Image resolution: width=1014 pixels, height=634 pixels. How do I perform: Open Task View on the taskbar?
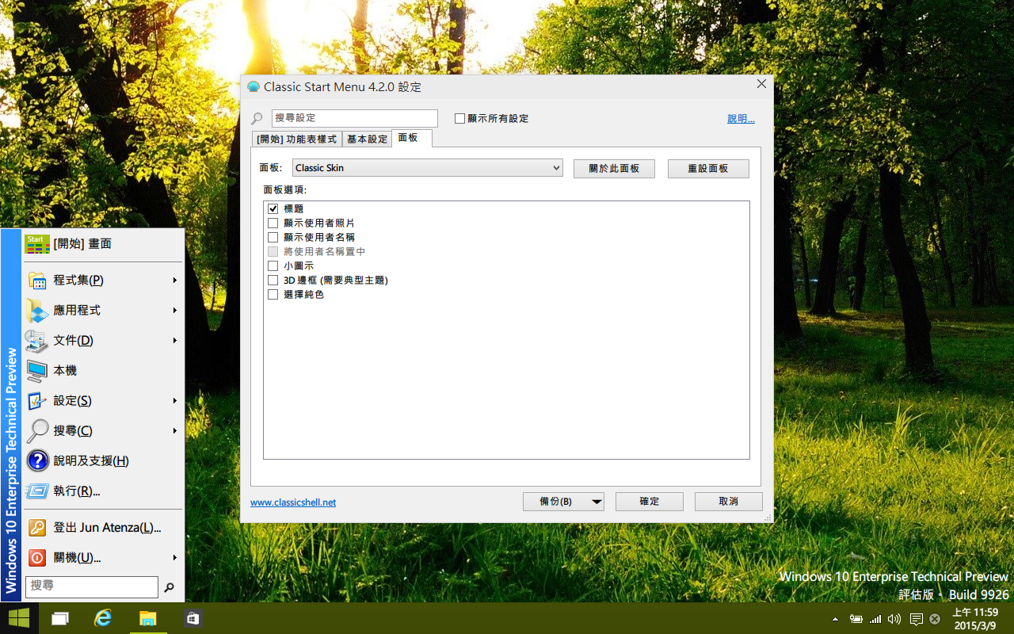pos(60,619)
